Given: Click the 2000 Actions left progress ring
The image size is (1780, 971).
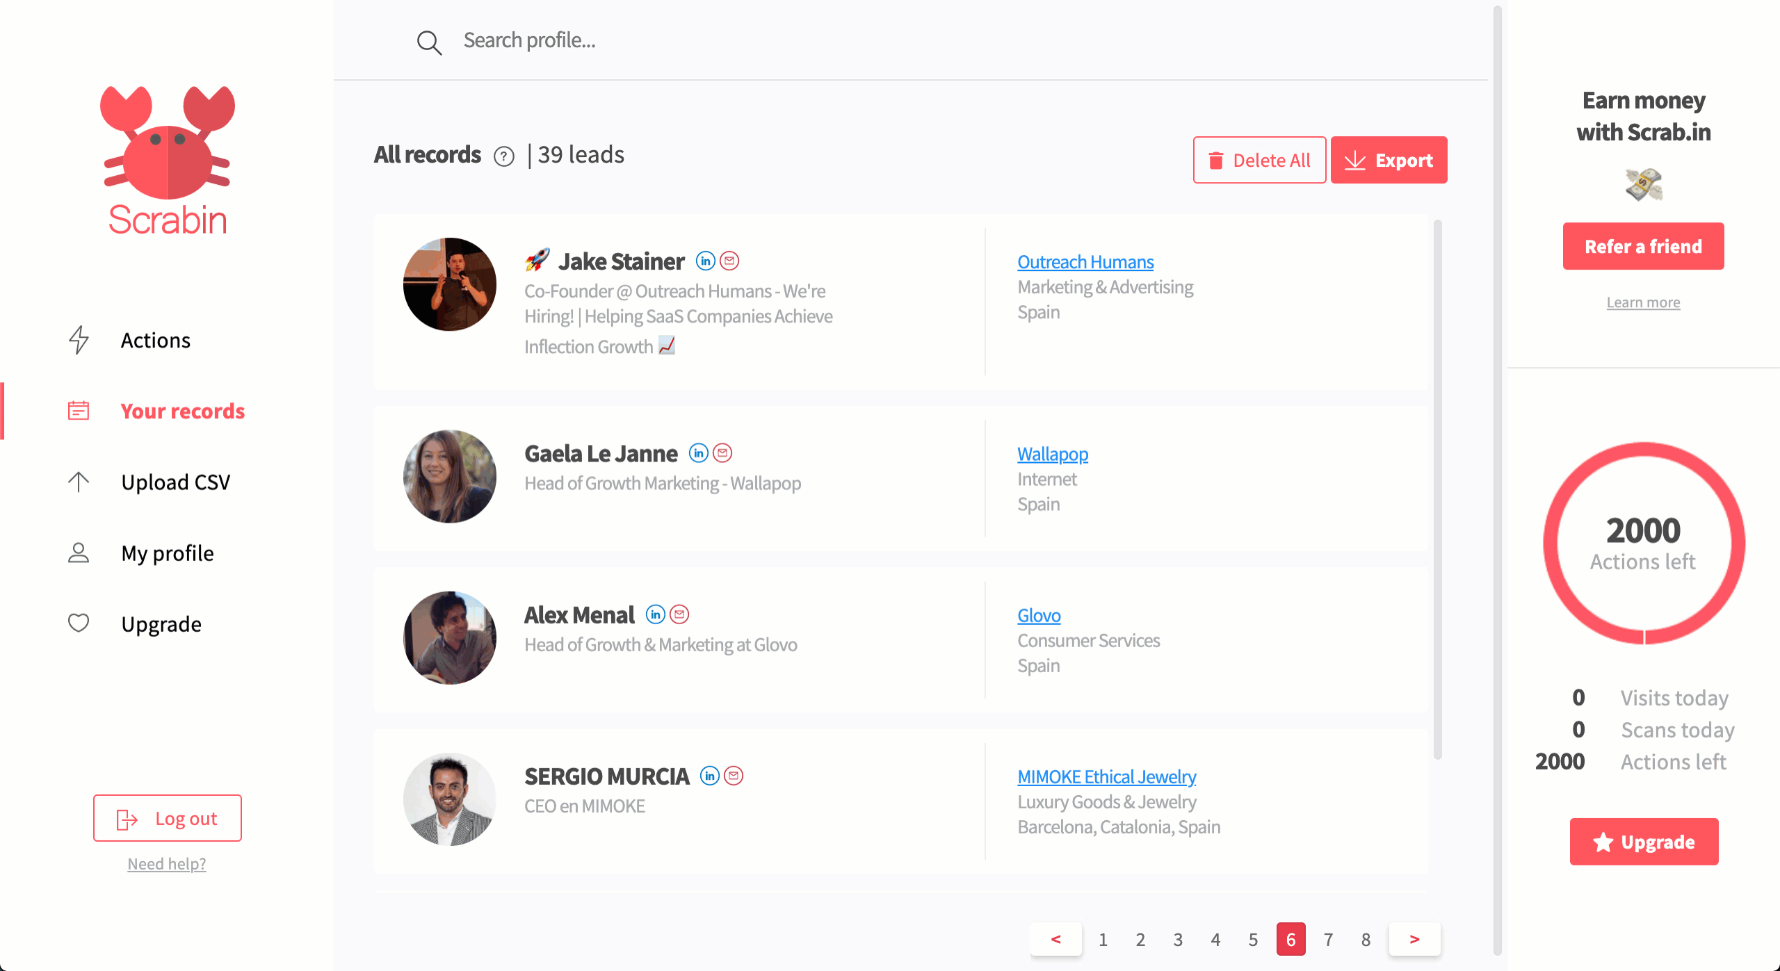Looking at the screenshot, I should tap(1644, 543).
